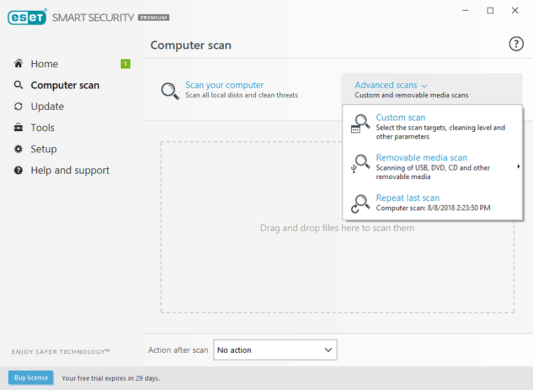Open the Tools section
This screenshot has width=533, height=390.
point(43,128)
